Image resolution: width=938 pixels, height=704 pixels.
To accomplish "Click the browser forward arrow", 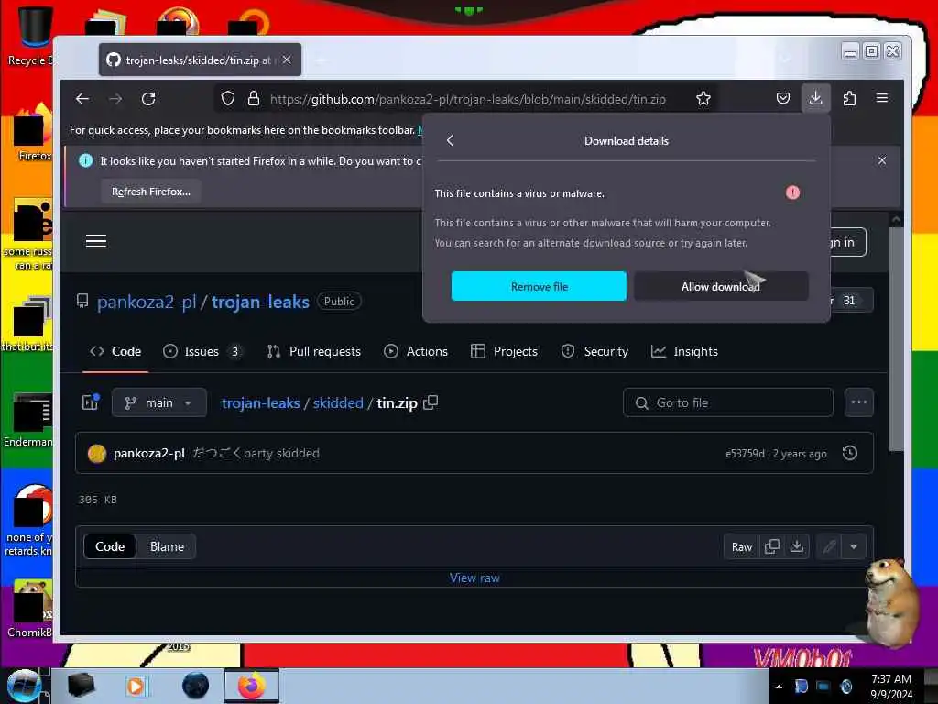I will (x=115, y=99).
